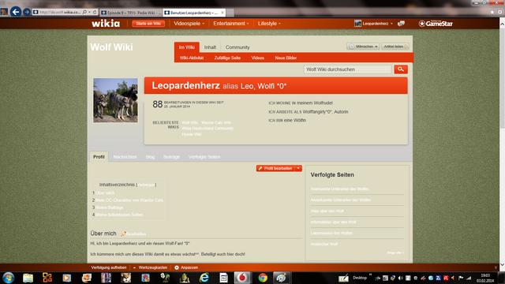The height and width of the screenshot is (284, 505).
Task: Open the Windows Start button
Action: click(9, 278)
